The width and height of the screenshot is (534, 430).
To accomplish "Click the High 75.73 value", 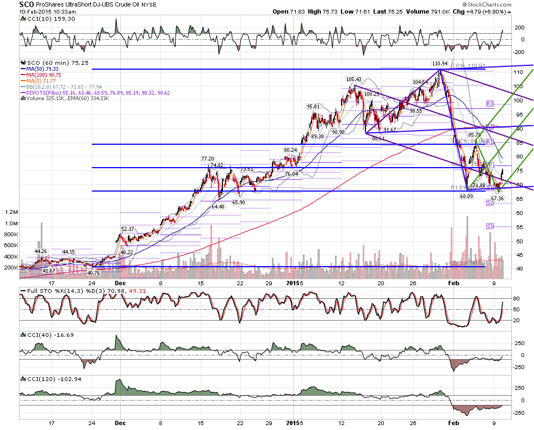I will point(322,11).
